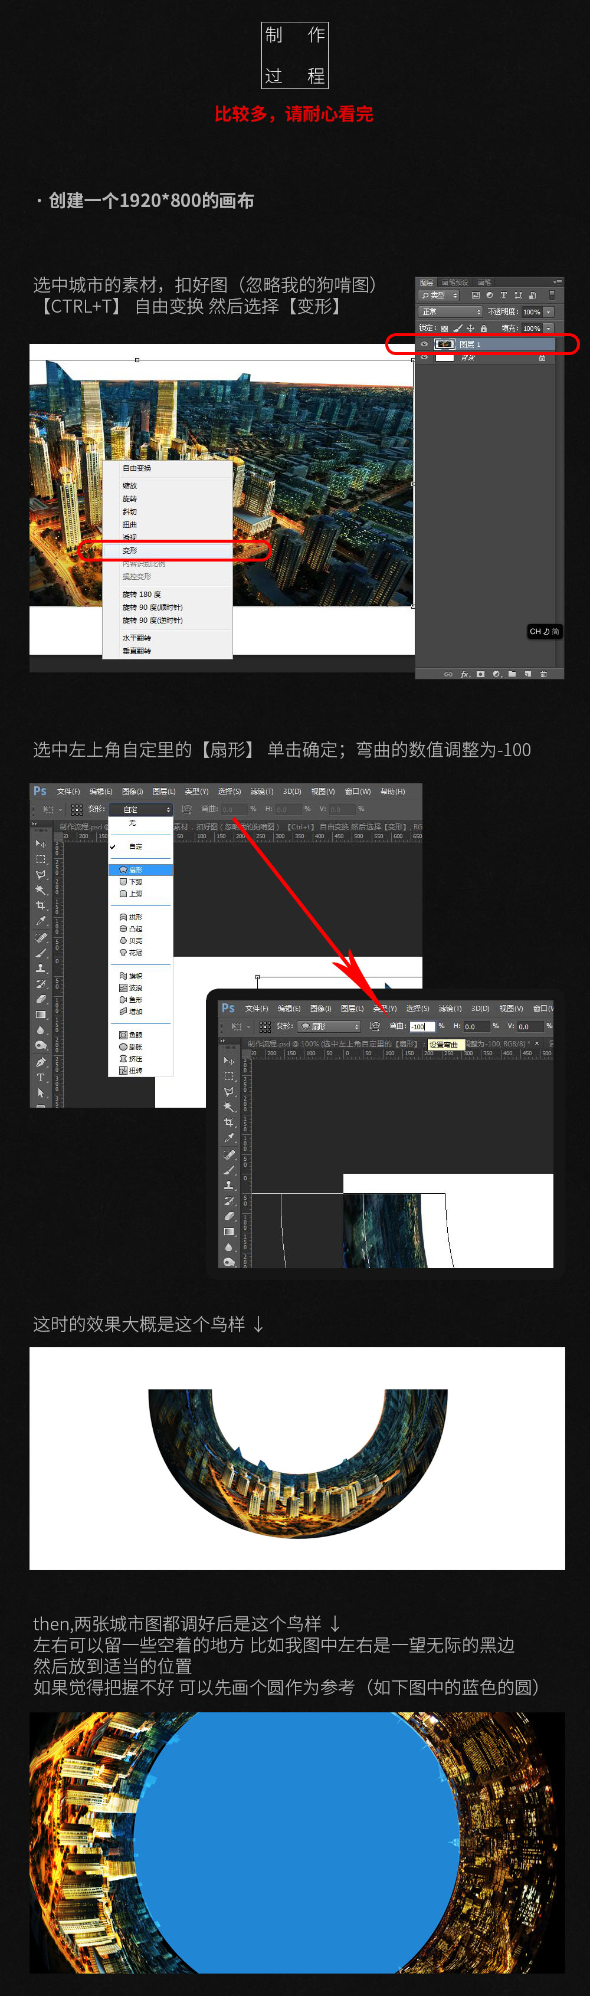The image size is (590, 1996).
Task: Select 旗帜 in the warp style list
Action: coord(140,976)
